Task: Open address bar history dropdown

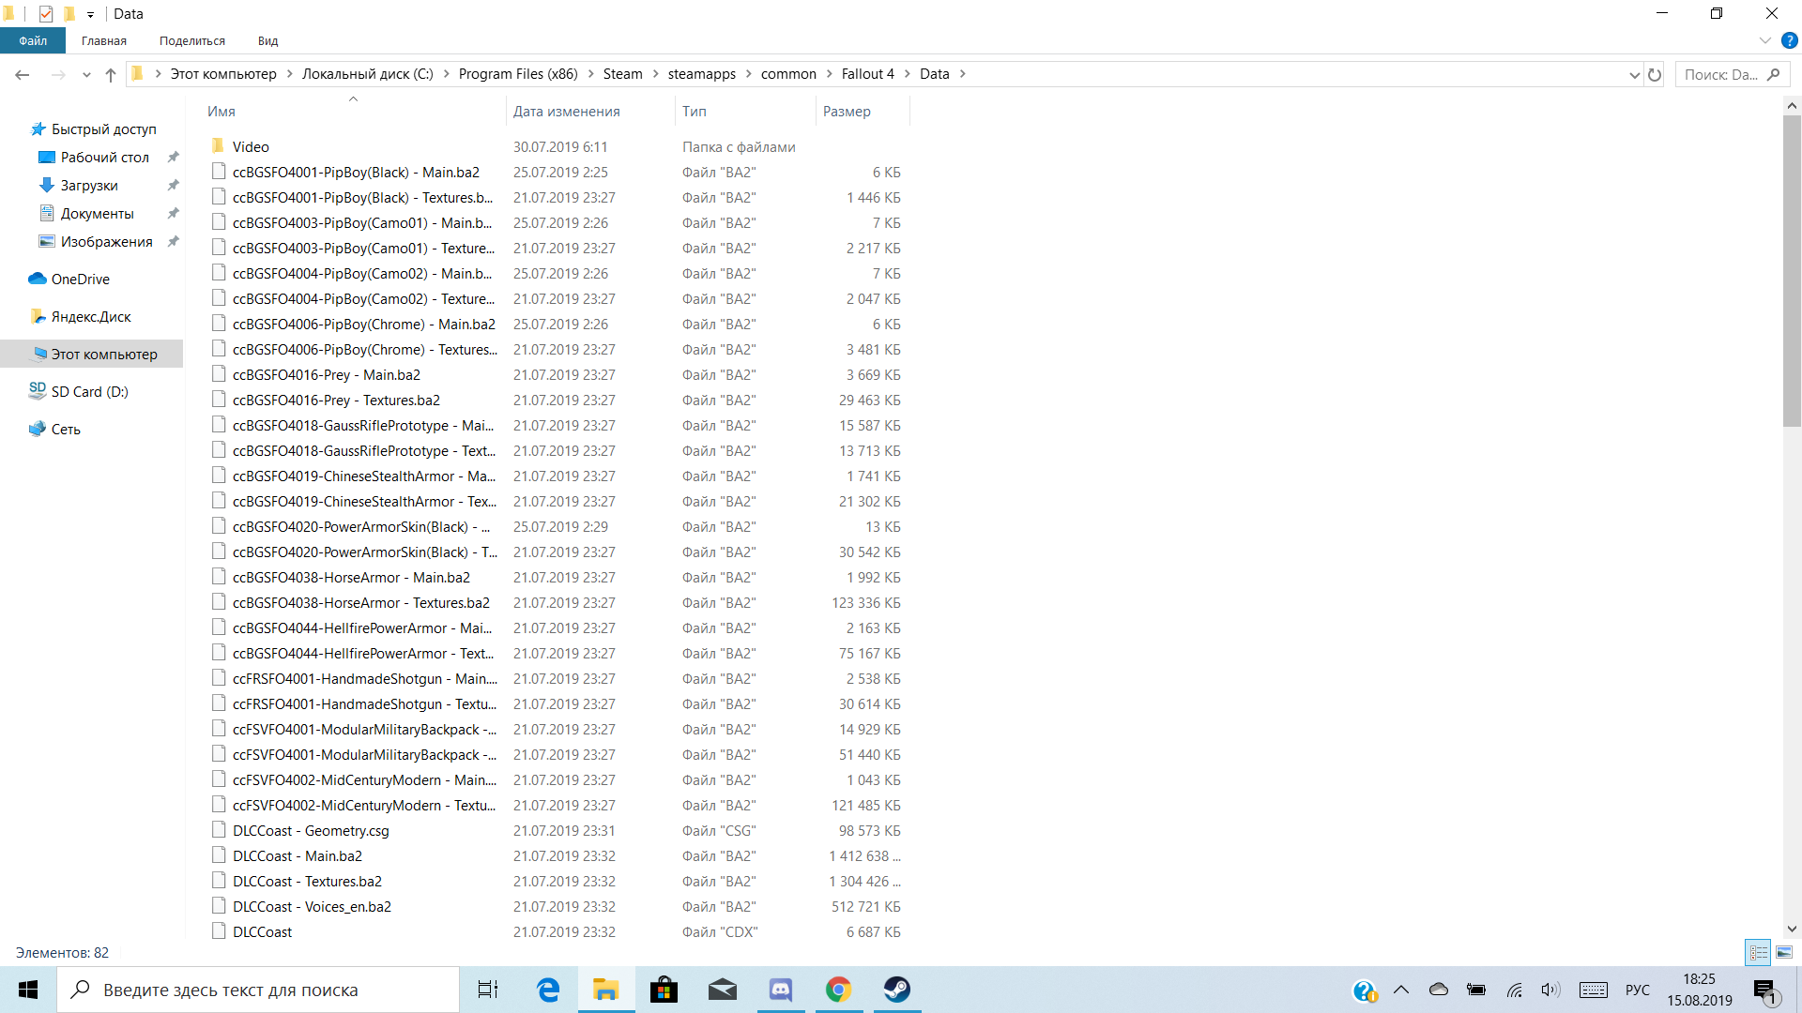Action: point(1634,74)
